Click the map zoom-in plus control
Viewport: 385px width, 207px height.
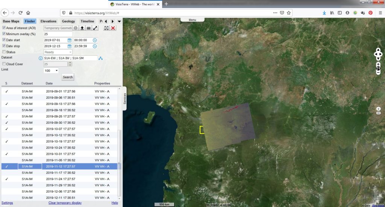tap(378, 64)
